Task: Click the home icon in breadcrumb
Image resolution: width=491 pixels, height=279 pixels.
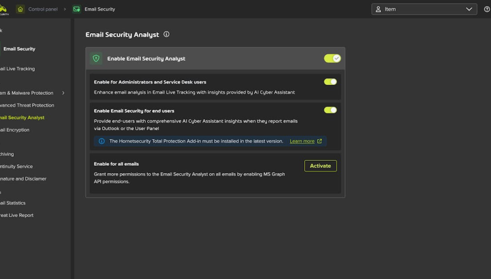Action: pos(20,9)
